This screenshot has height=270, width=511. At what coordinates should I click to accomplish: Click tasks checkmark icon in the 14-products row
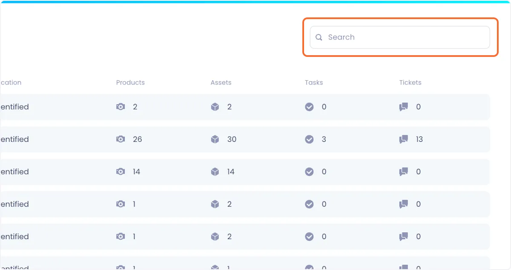pos(310,172)
